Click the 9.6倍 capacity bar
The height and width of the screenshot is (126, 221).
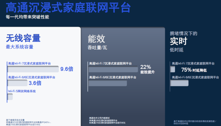click(x=33, y=69)
